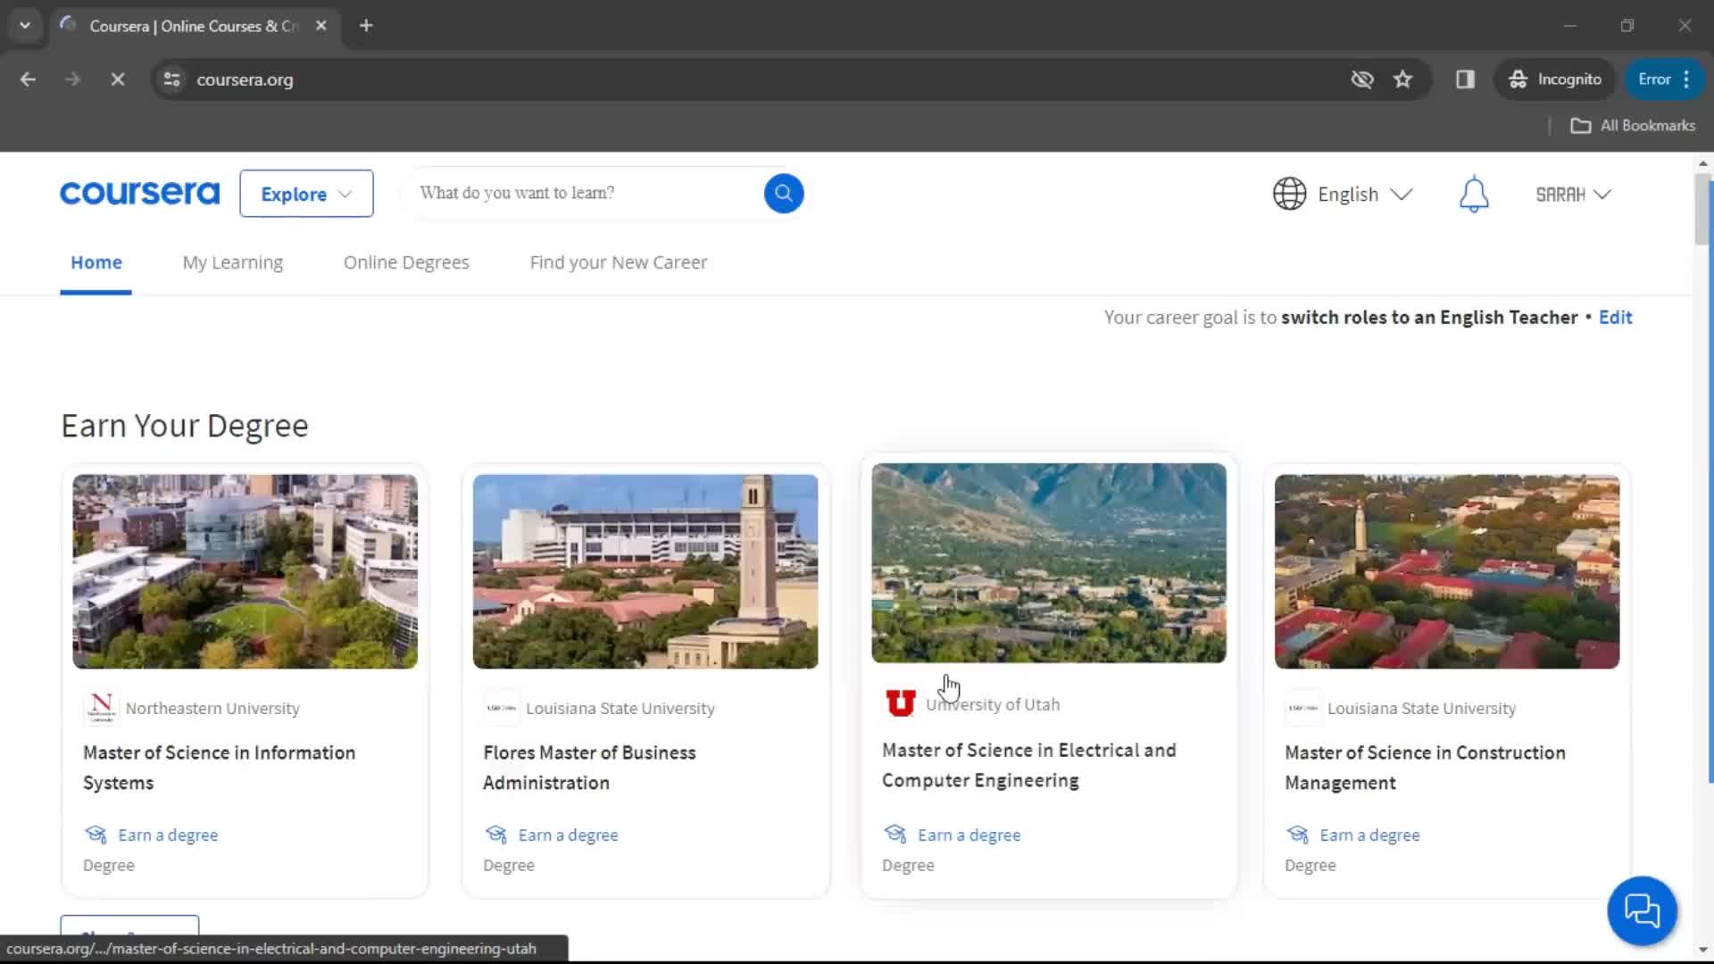Click the Error button in Chrome toolbar

coord(1654,79)
